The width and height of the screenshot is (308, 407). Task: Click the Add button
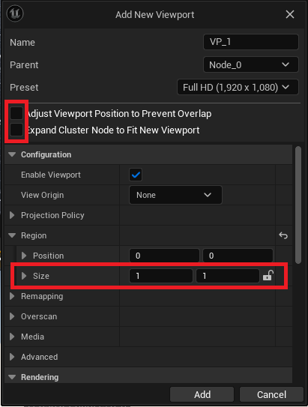point(202,394)
